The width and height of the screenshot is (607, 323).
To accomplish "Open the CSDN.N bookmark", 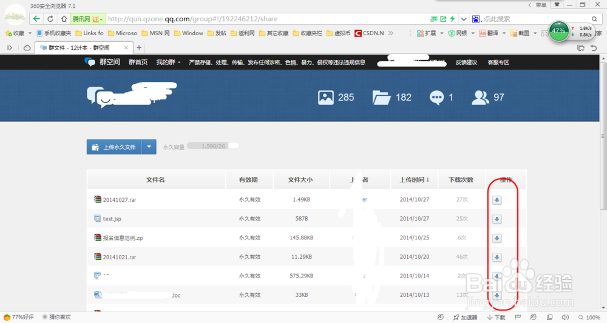I will click(369, 33).
